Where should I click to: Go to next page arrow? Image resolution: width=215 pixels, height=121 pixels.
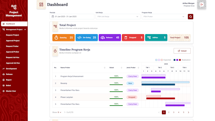(x=188, y=112)
